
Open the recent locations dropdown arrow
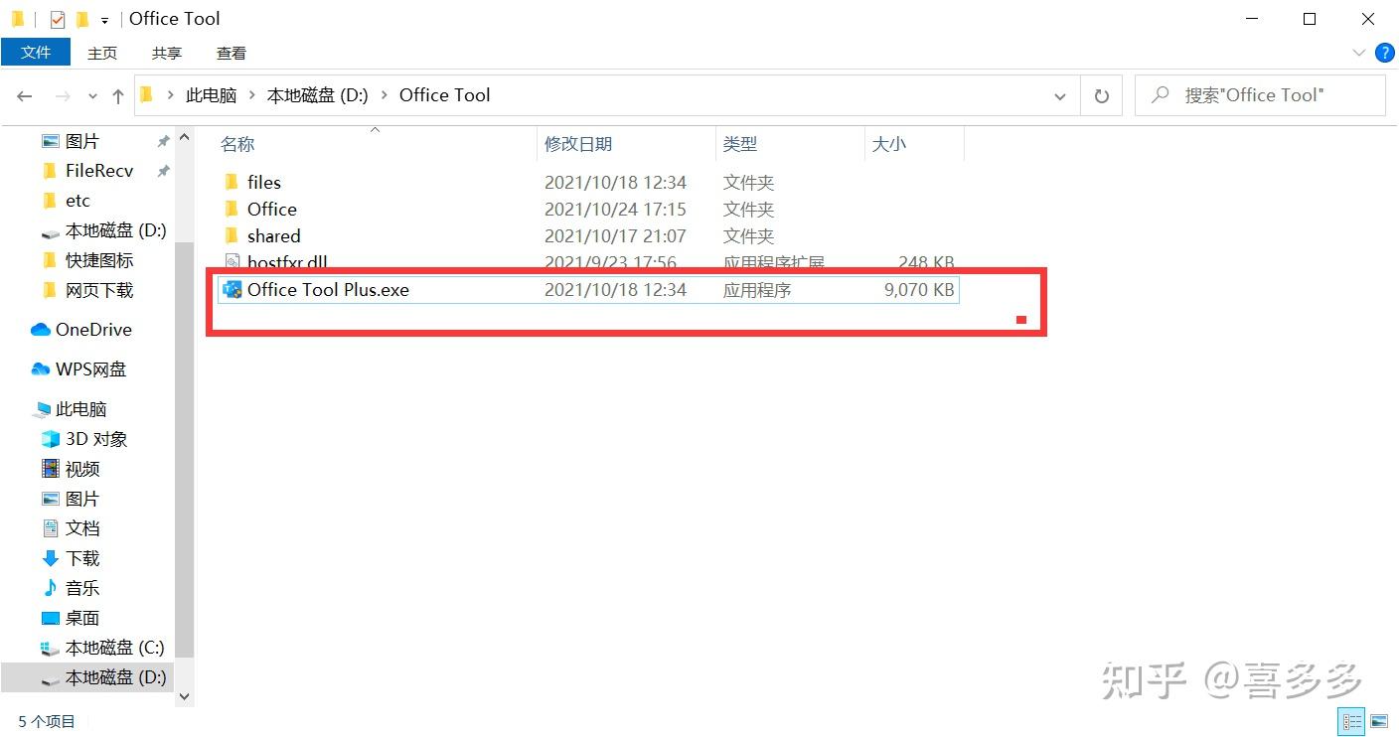pyautogui.click(x=93, y=96)
